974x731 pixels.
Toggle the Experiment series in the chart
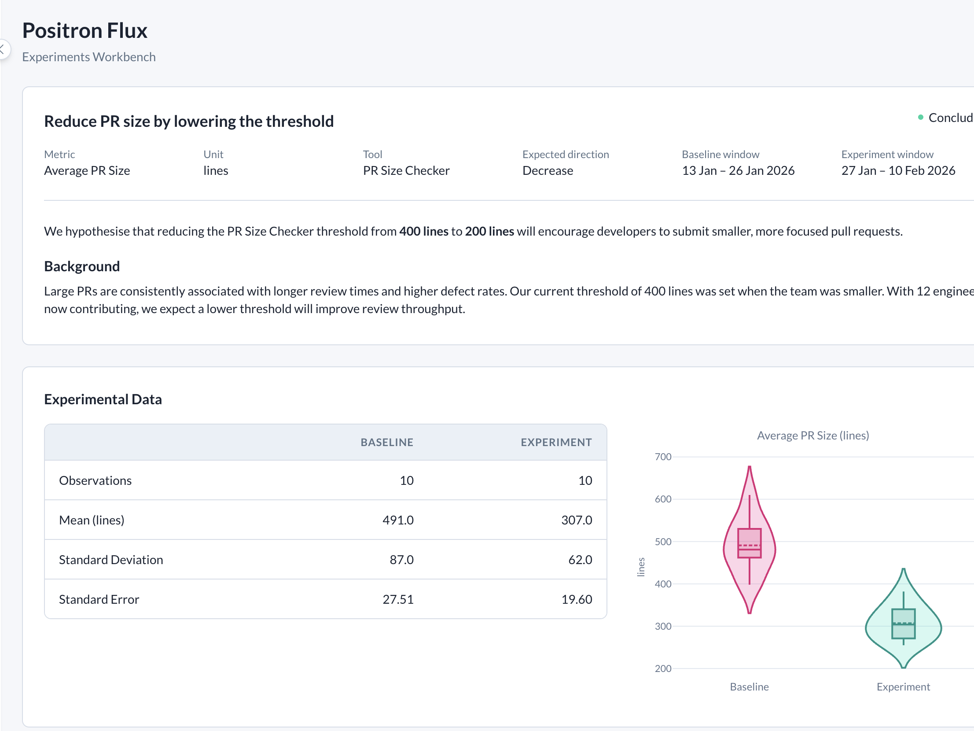[x=903, y=687]
